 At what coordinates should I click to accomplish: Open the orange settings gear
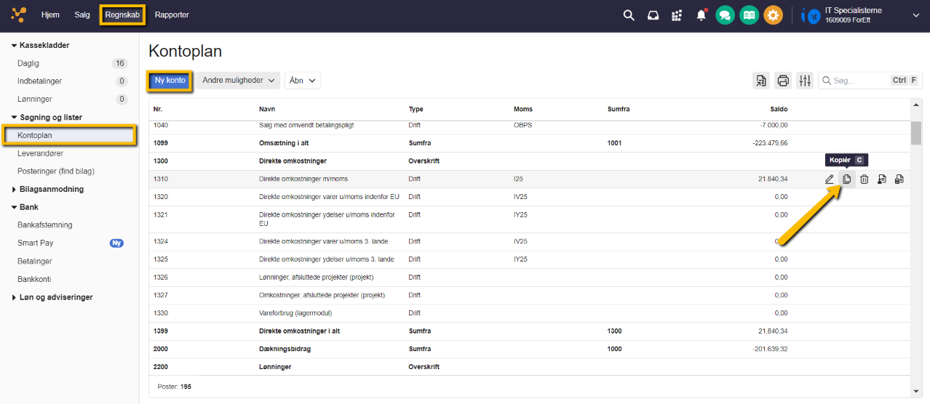tap(773, 15)
